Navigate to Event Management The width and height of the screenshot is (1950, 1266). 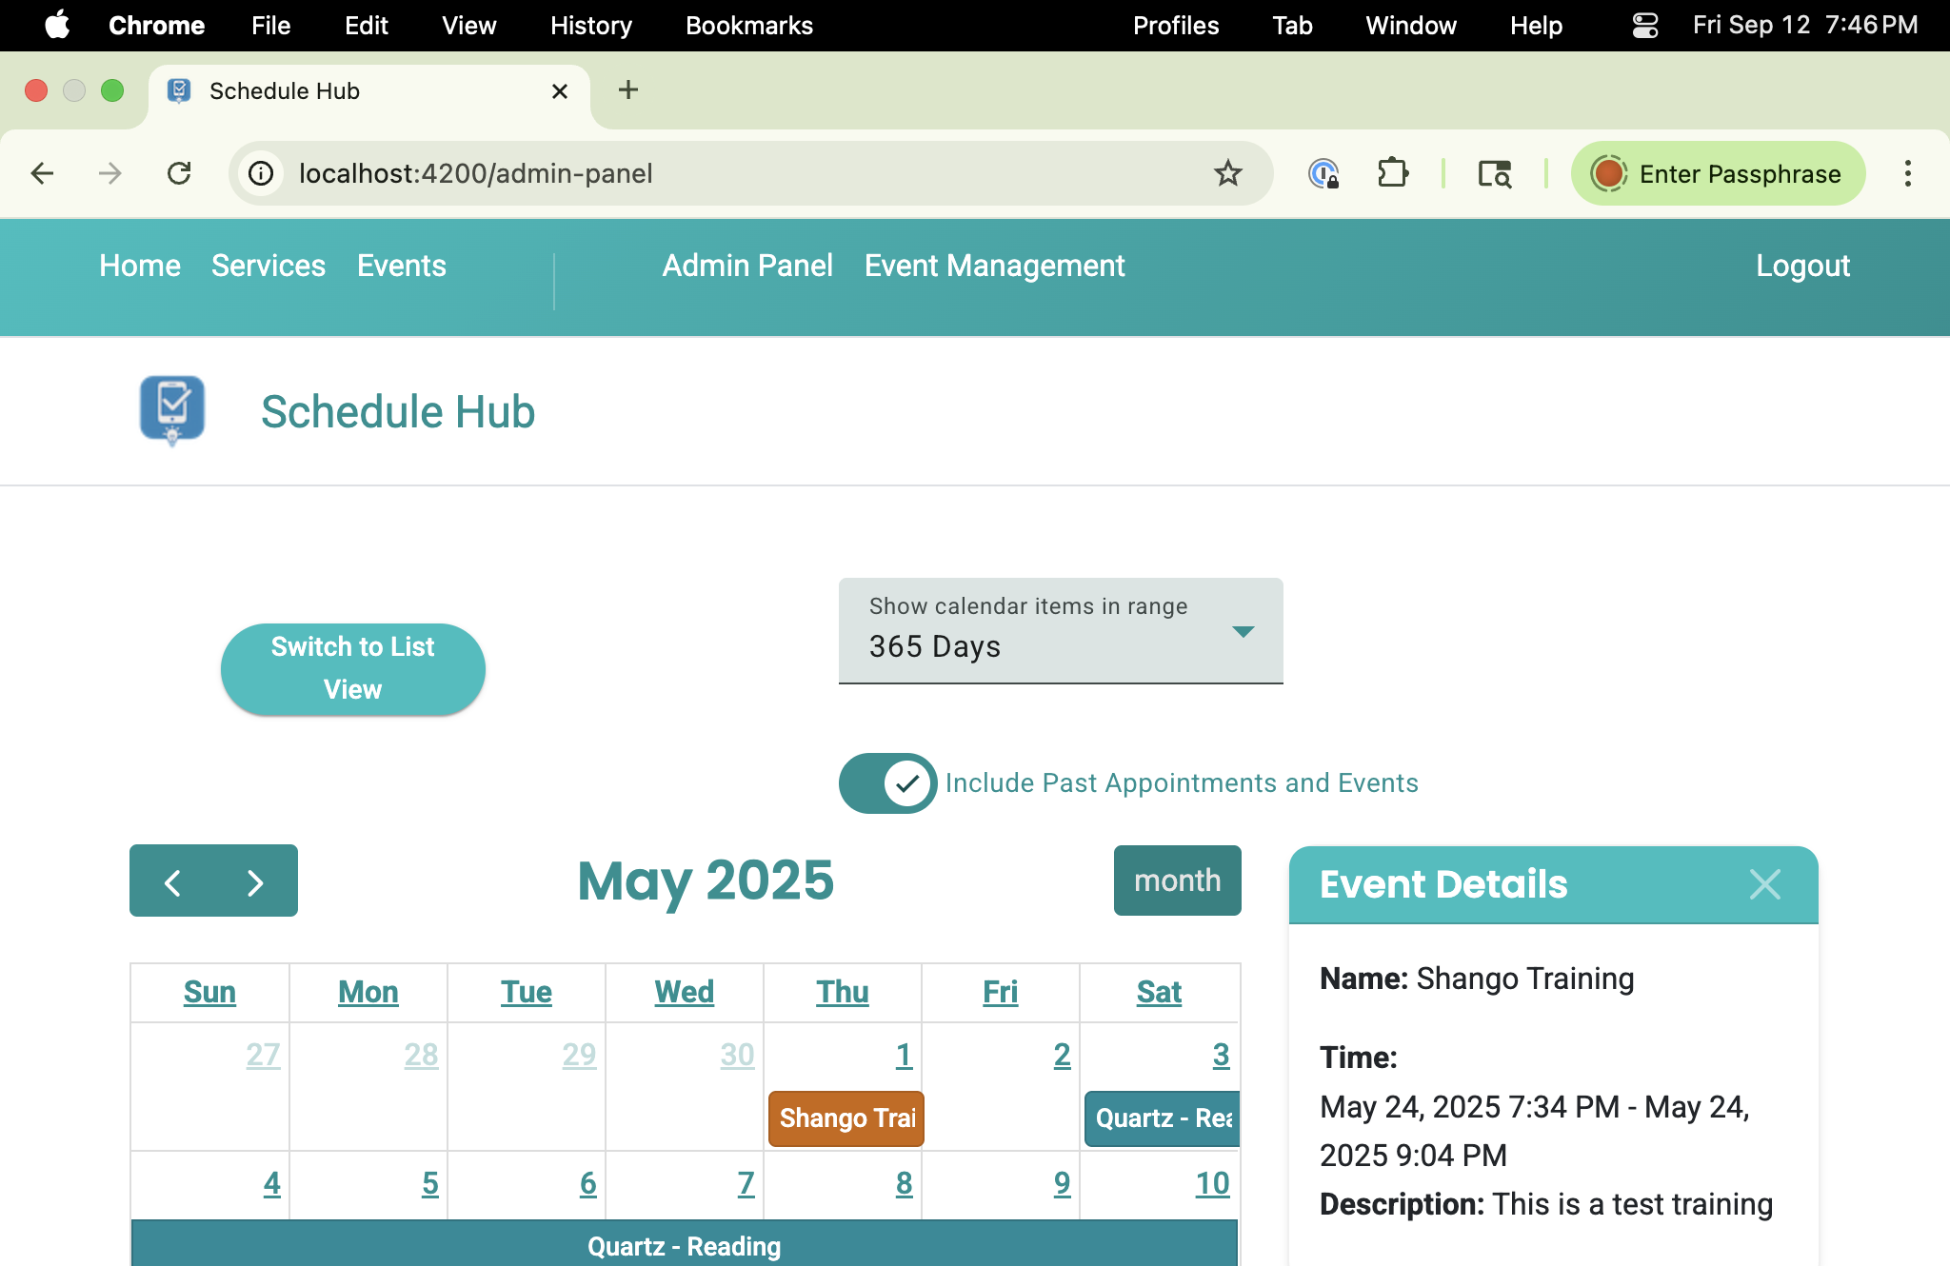(993, 267)
